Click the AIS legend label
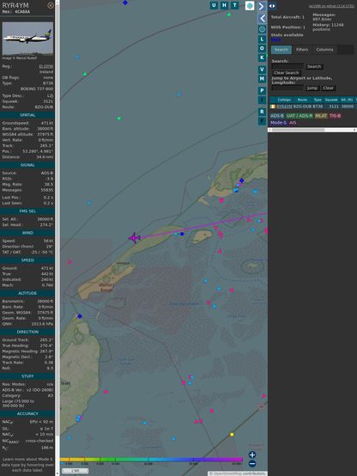Image resolution: width=357 pixels, height=476 pixels. point(293,123)
